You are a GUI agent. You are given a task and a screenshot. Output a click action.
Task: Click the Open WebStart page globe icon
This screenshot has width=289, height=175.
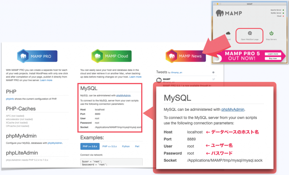[x=250, y=33]
